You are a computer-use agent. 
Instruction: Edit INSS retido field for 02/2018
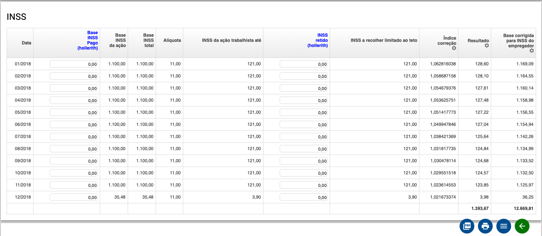(304, 76)
